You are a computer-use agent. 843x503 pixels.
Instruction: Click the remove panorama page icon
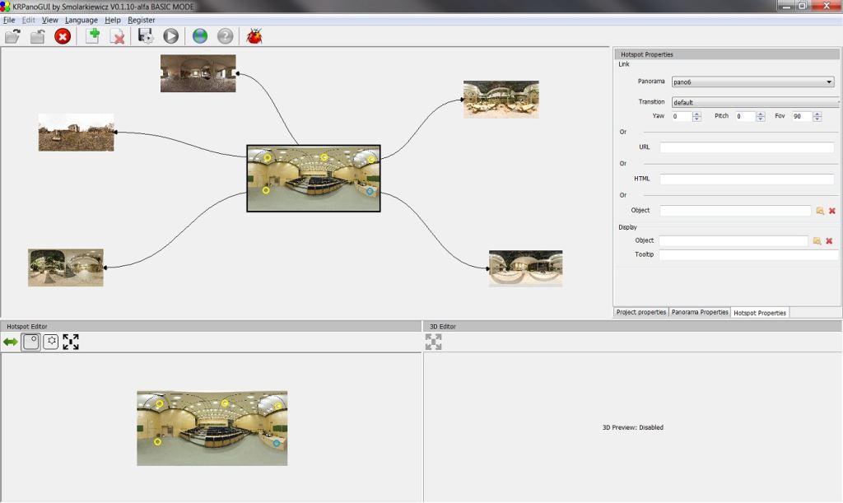pyautogui.click(x=117, y=36)
